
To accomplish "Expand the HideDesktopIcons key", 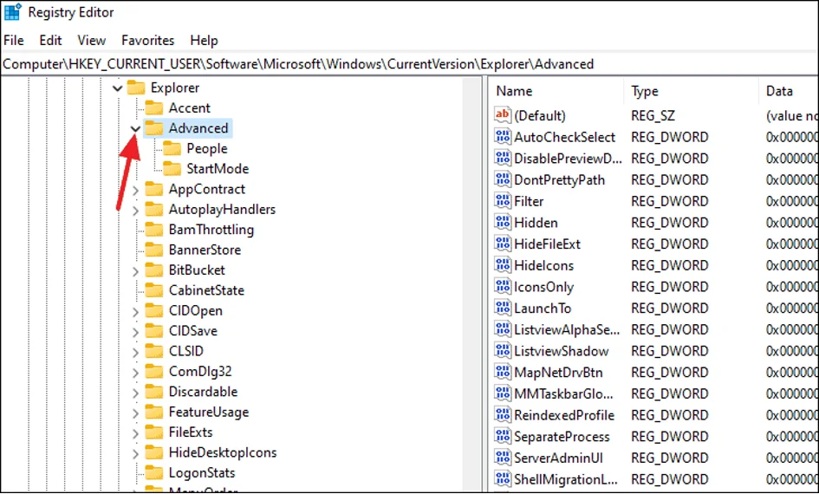I will tap(135, 454).
